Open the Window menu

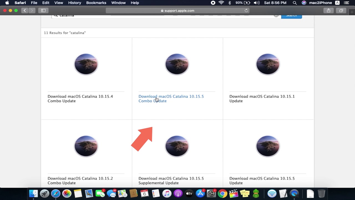pyautogui.click(x=118, y=3)
